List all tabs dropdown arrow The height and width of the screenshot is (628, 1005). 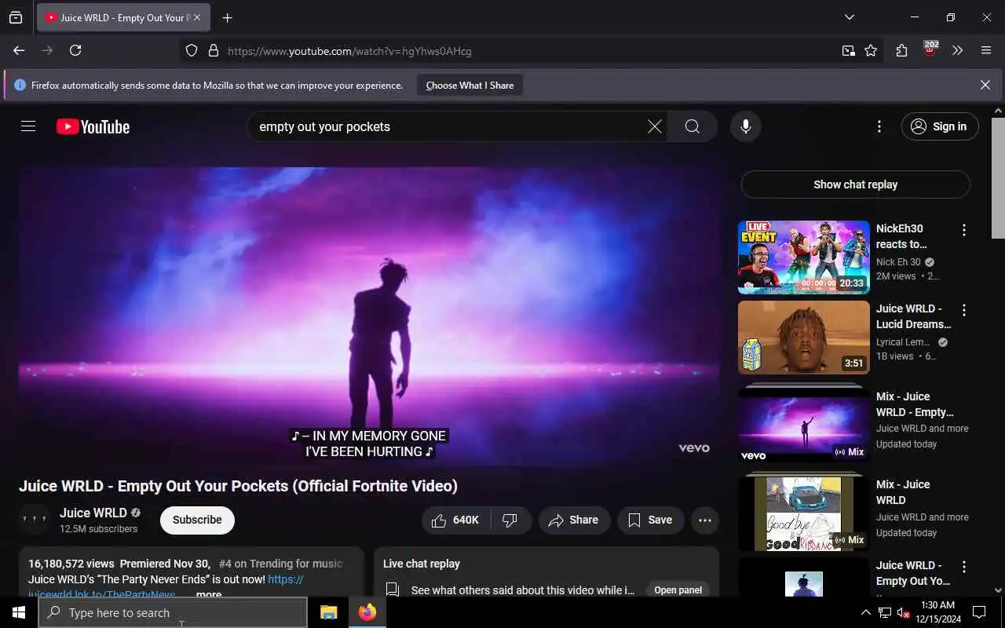(x=849, y=17)
